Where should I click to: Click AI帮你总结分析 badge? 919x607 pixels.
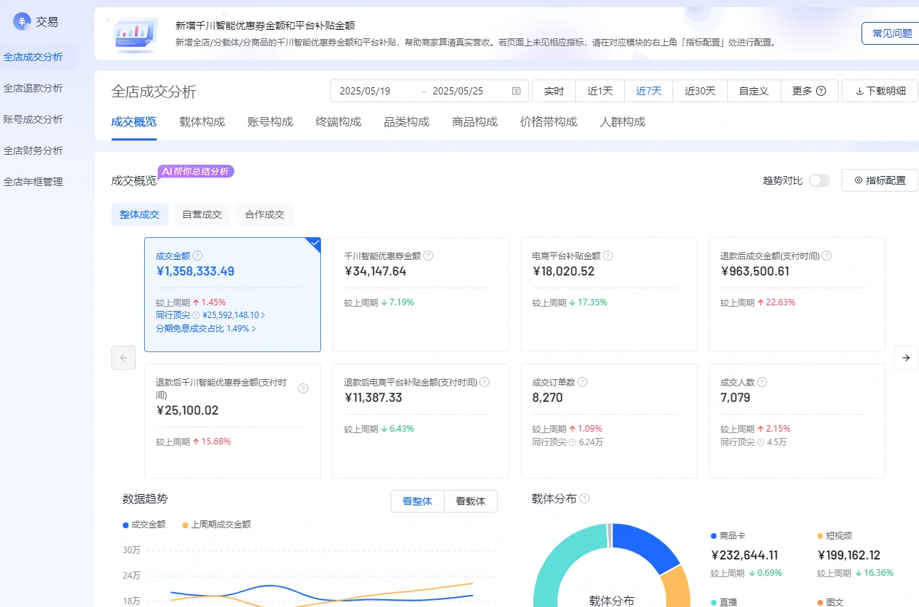(196, 171)
